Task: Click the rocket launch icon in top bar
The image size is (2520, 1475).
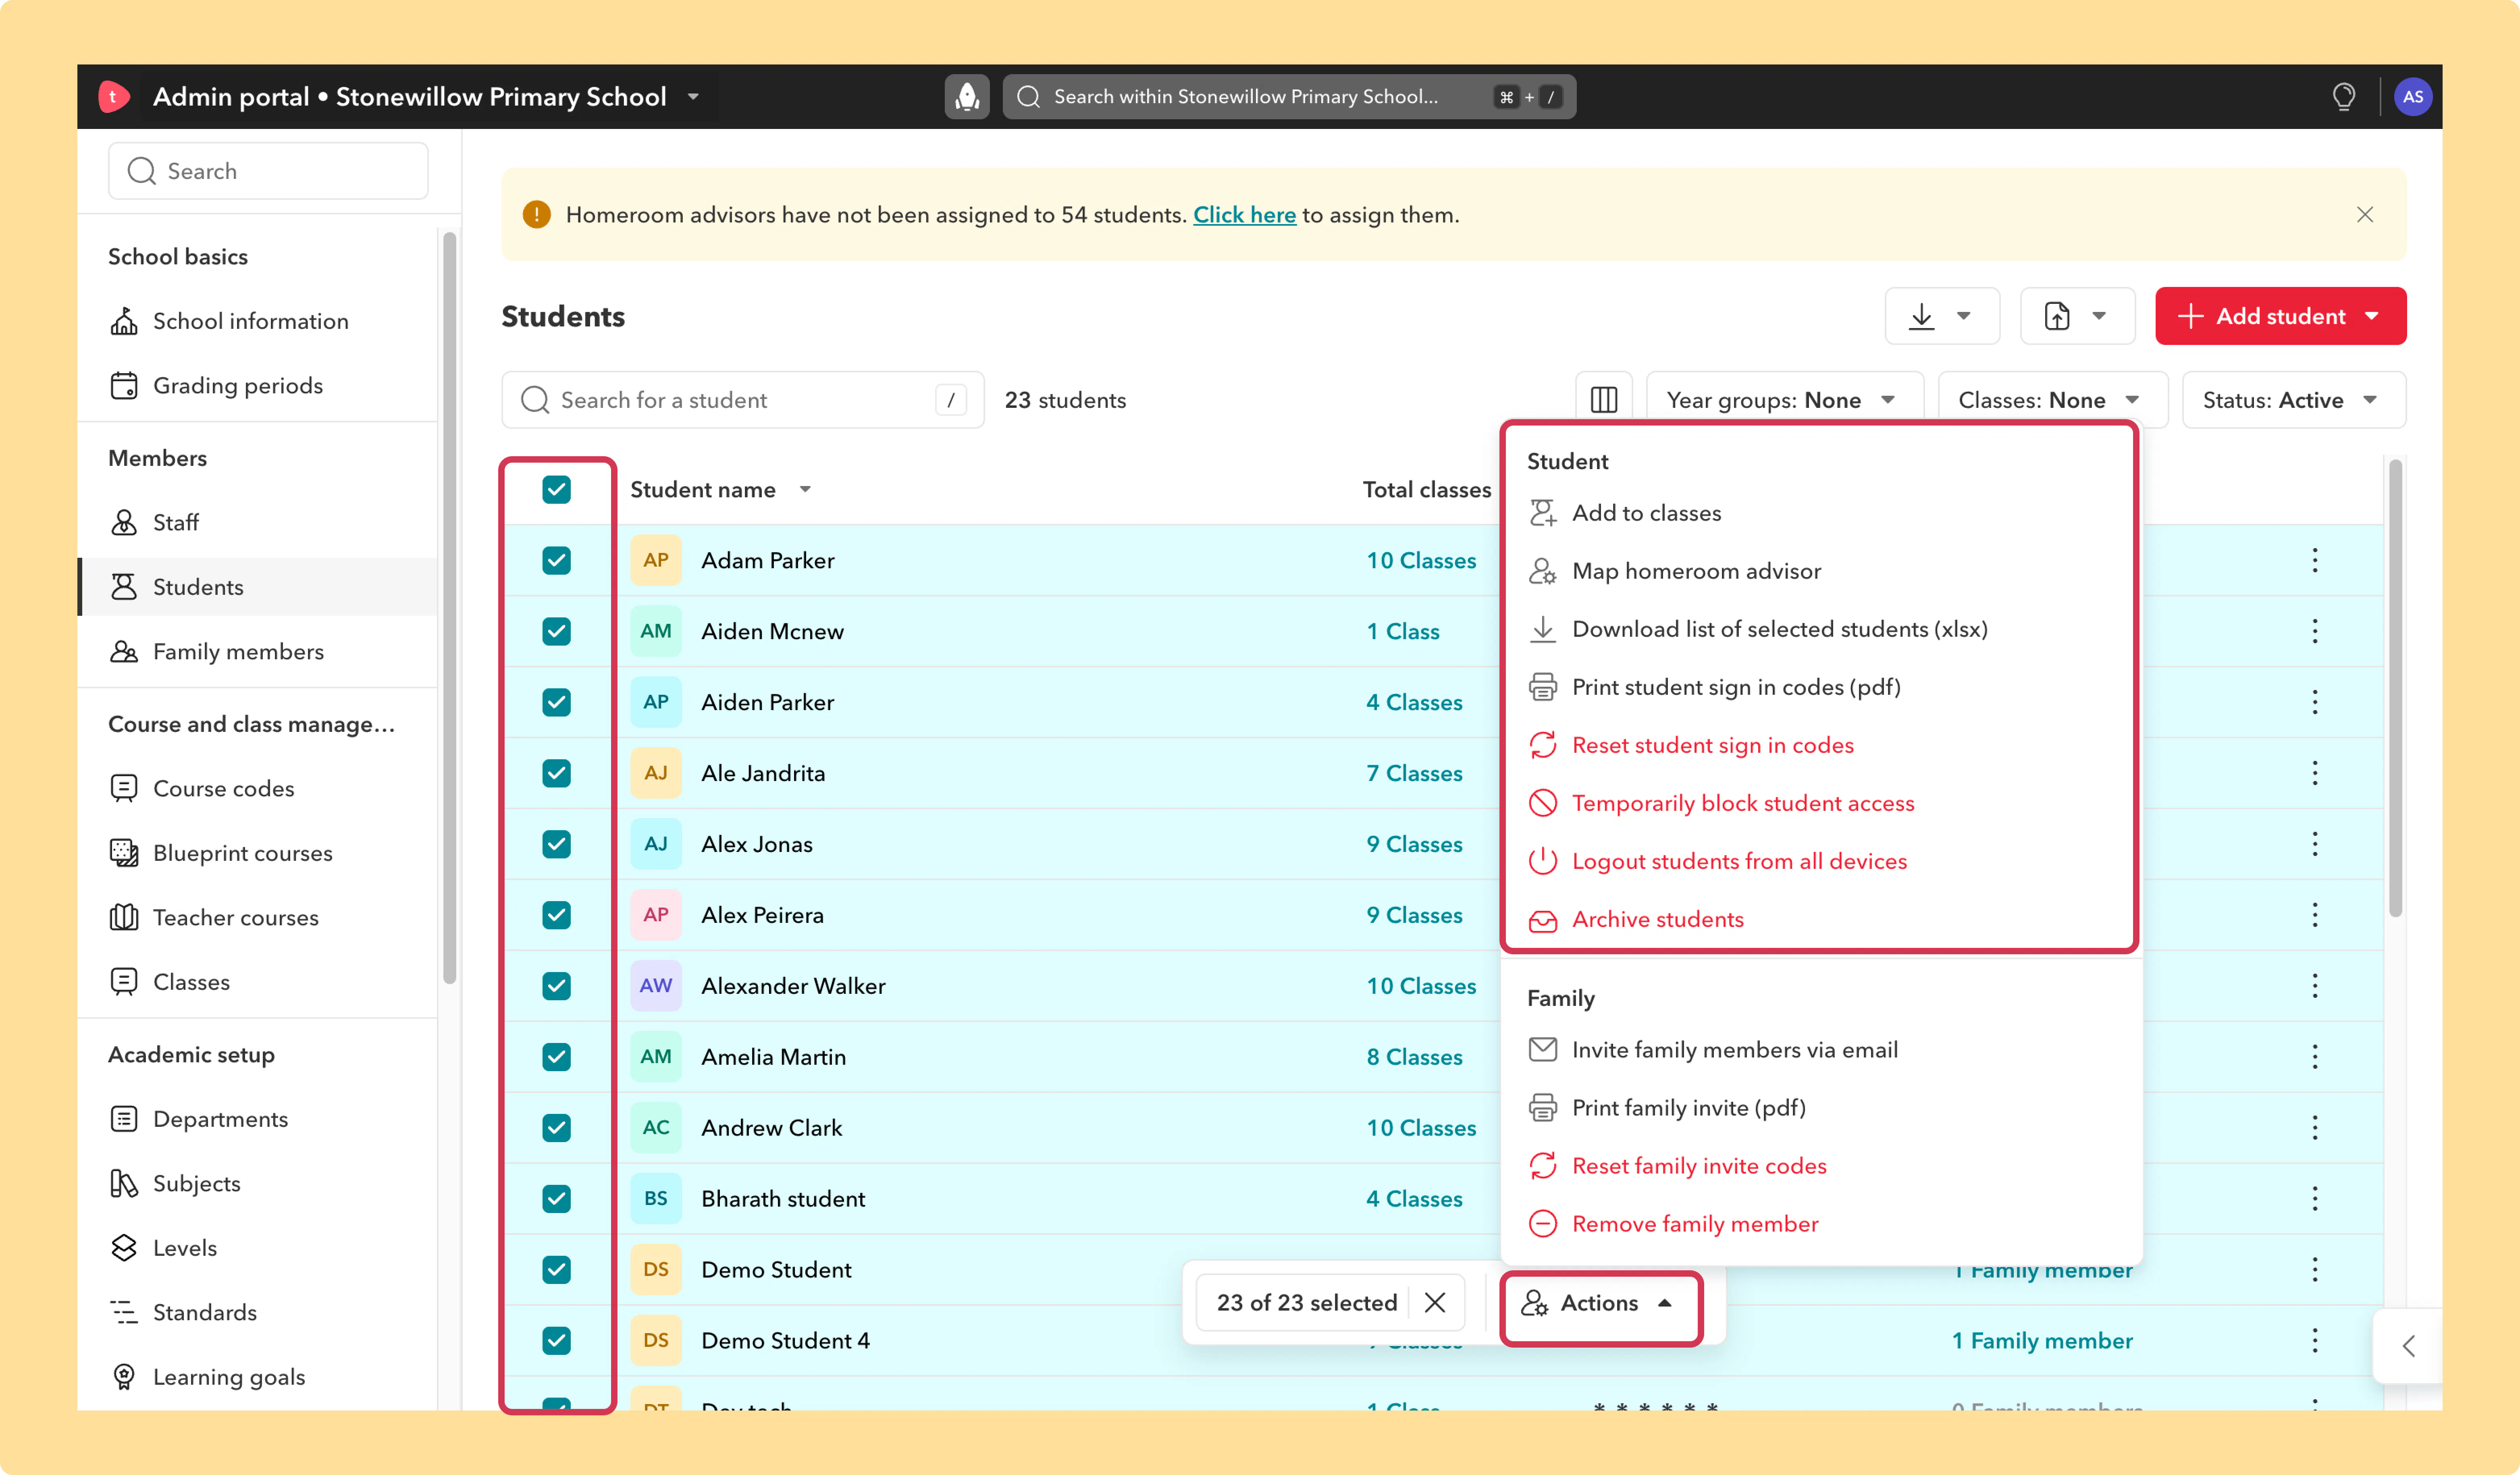Action: point(966,97)
